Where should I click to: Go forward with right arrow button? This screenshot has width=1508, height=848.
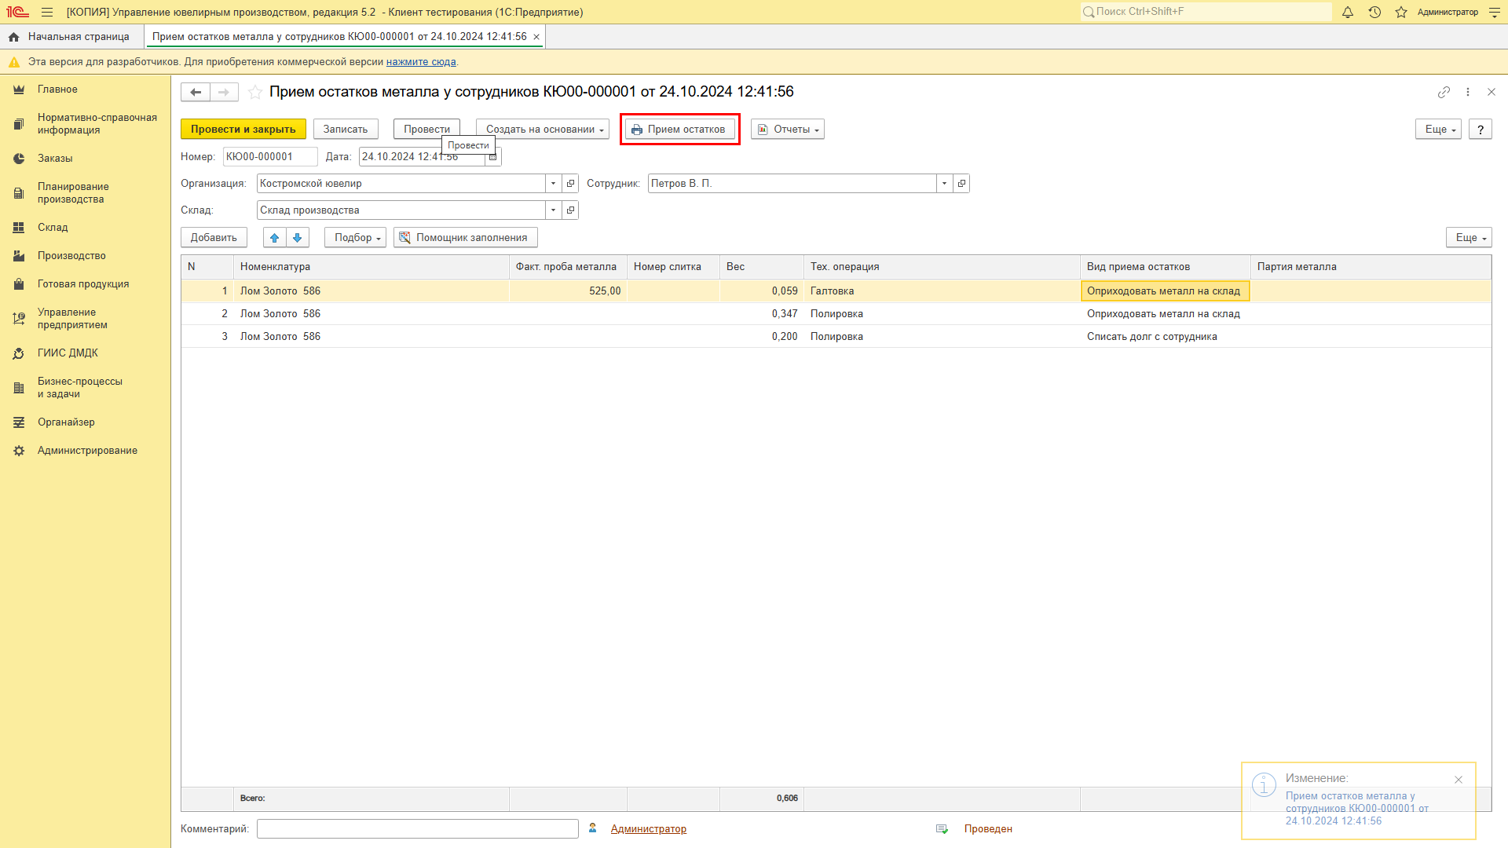[224, 92]
